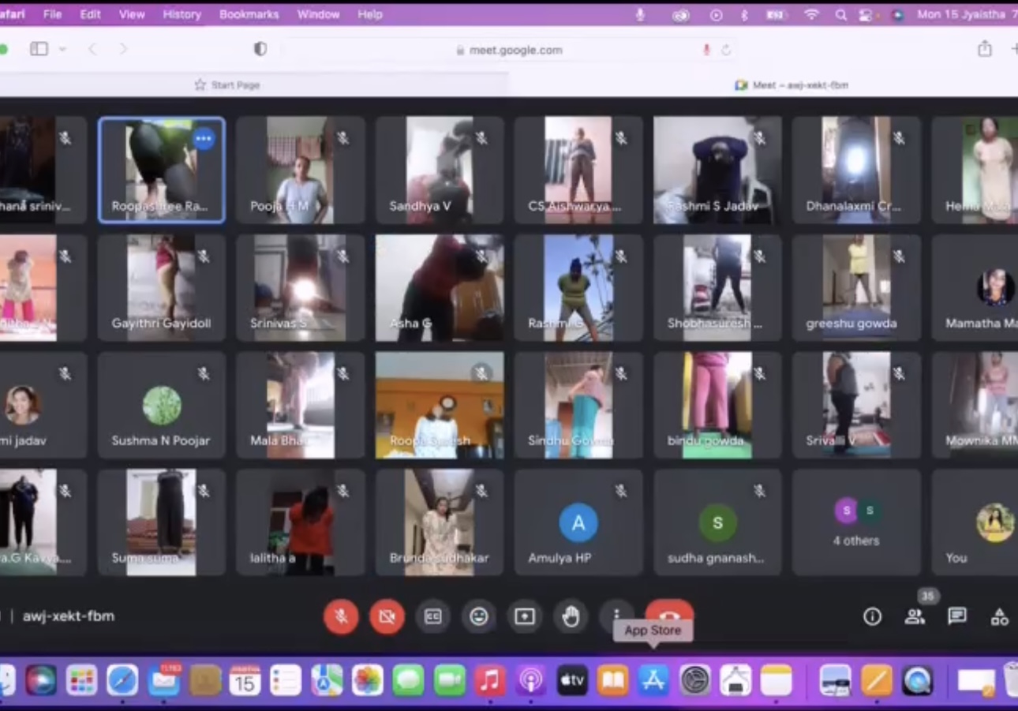This screenshot has width=1018, height=711.
Task: Select Sandhya V video tile
Action: point(440,170)
